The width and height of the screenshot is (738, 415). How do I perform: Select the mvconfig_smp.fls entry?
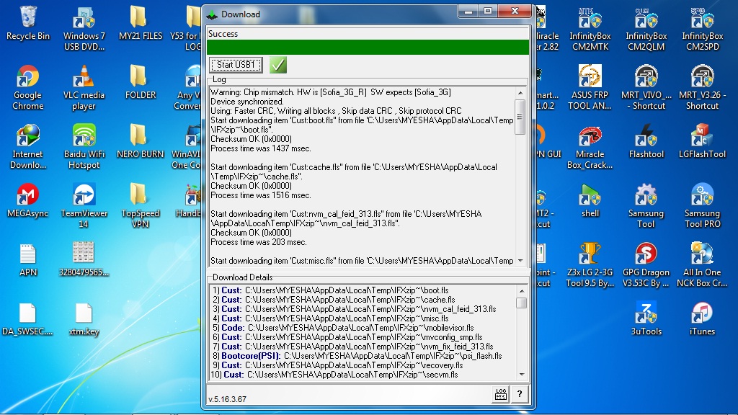tap(347, 337)
